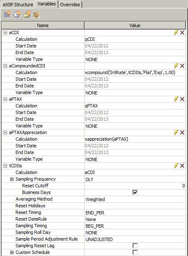This screenshot has width=188, height=256.
Task: Tick the Custom Schedule checkbox
Action: click(x=135, y=252)
